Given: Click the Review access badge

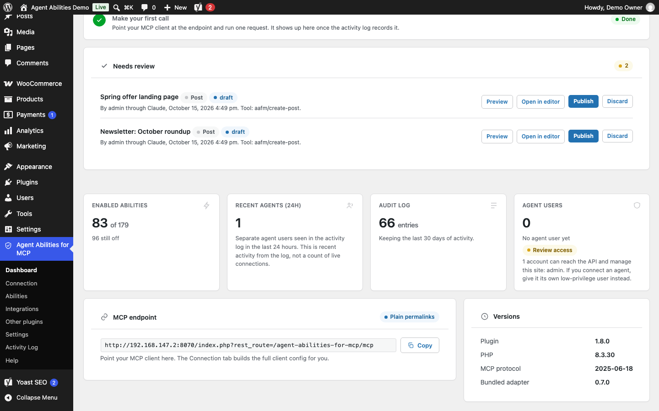Looking at the screenshot, I should 550,250.
